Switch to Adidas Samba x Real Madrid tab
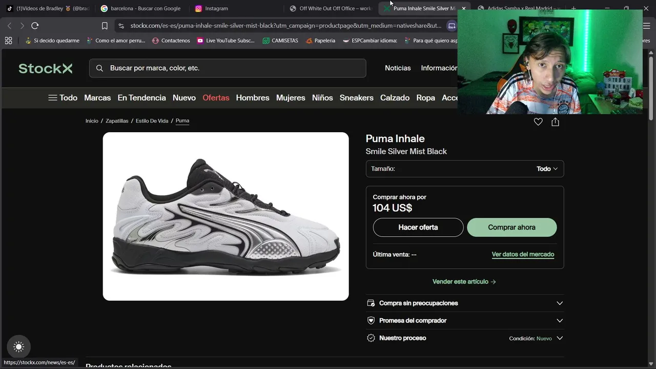The image size is (656, 369). (x=519, y=9)
